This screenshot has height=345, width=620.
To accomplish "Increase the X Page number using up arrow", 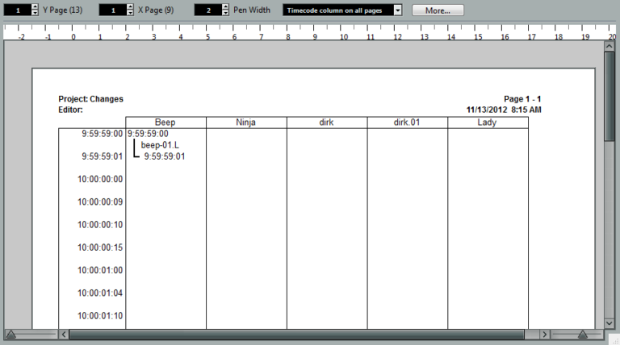I will 132,6.
